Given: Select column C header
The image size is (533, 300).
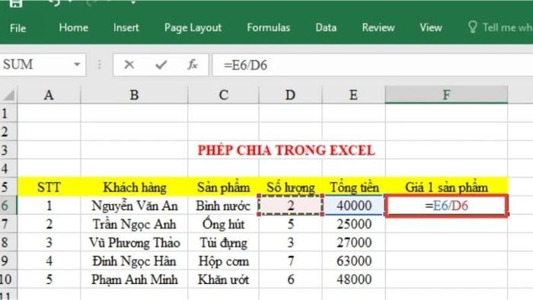Looking at the screenshot, I should pos(223,94).
